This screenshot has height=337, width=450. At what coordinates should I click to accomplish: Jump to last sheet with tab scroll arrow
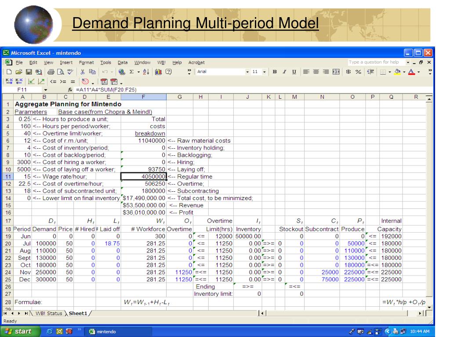tap(26, 313)
